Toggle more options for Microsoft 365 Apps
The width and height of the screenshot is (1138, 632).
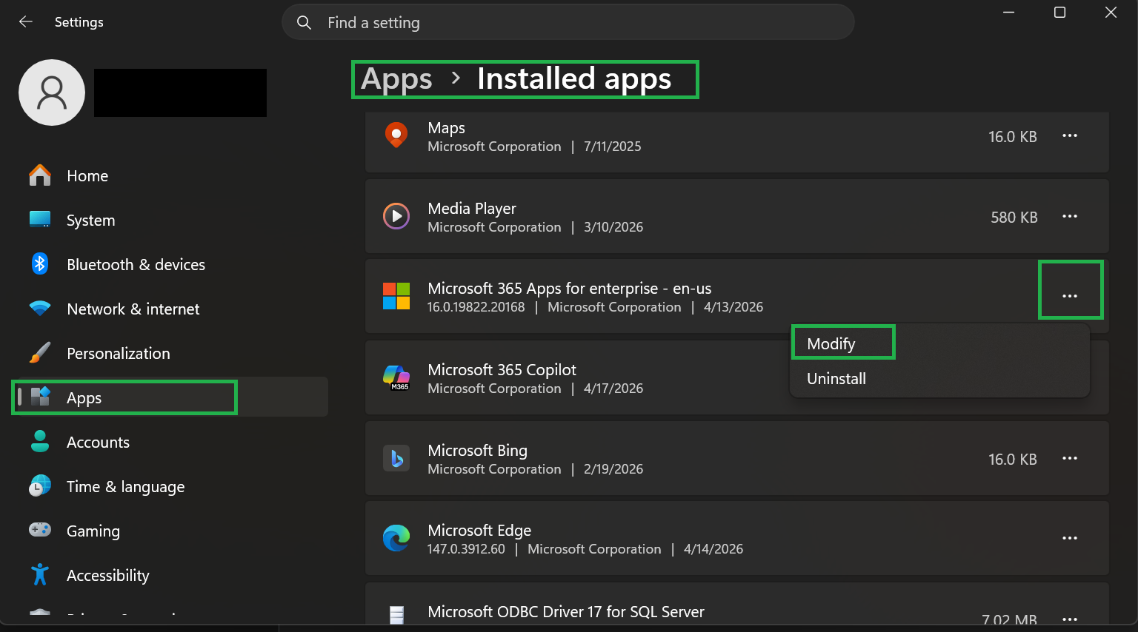tap(1070, 296)
